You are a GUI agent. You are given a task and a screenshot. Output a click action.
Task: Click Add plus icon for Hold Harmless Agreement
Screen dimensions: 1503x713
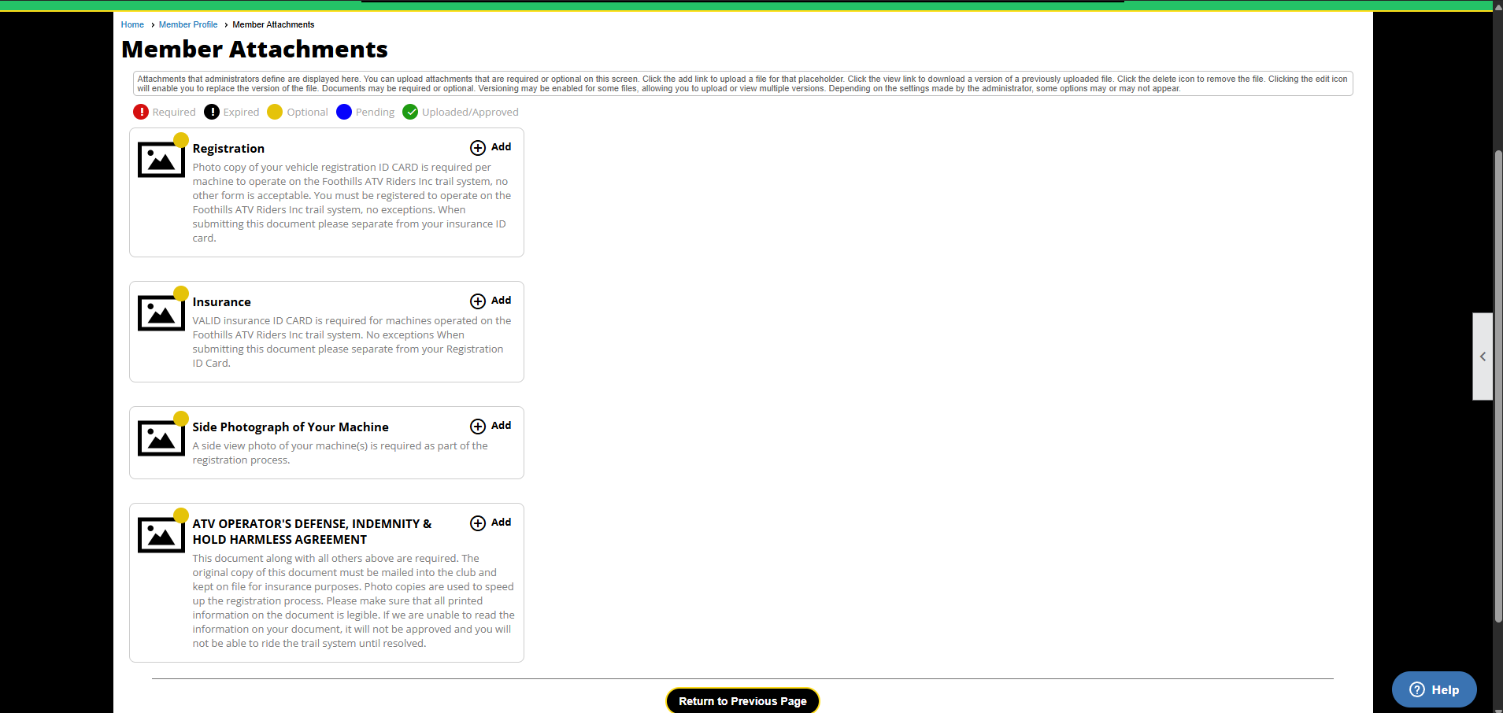[478, 523]
